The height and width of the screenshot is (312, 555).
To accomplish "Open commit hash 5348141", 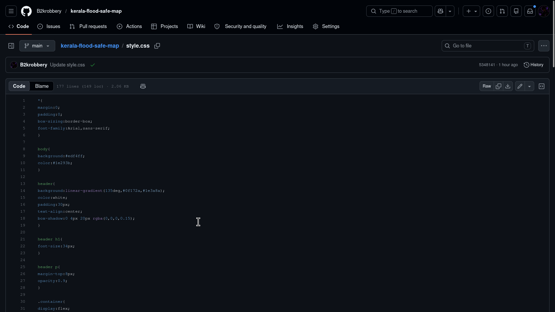I will pos(487,65).
